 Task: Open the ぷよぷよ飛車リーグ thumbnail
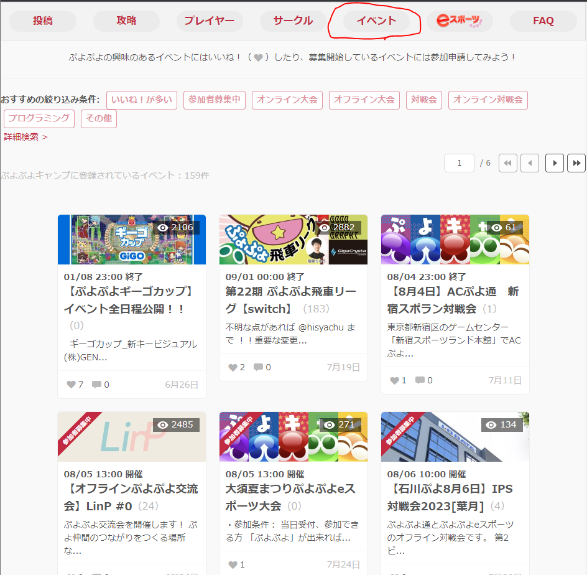pos(293,240)
